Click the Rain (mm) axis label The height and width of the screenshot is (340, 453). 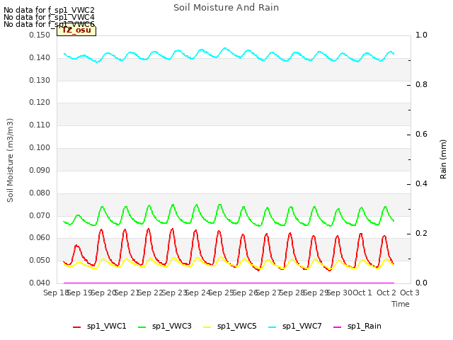click(443, 159)
